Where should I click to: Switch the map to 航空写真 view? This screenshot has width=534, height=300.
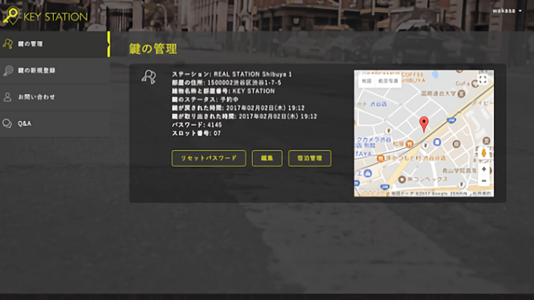[388, 81]
